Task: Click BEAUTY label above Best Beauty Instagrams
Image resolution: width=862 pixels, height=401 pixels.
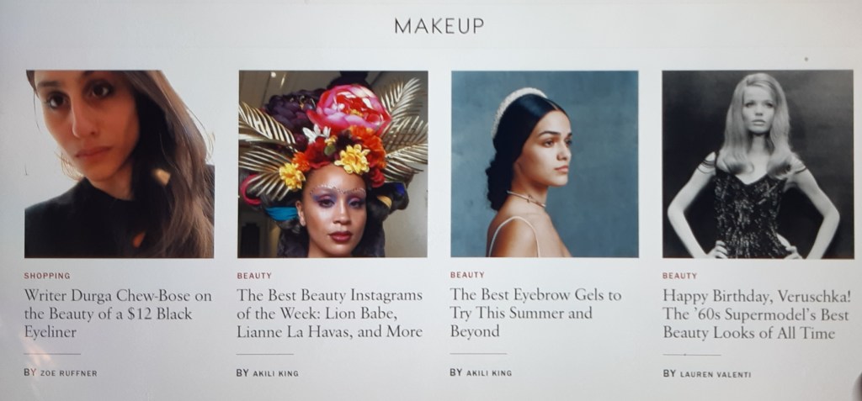Action: 254,276
